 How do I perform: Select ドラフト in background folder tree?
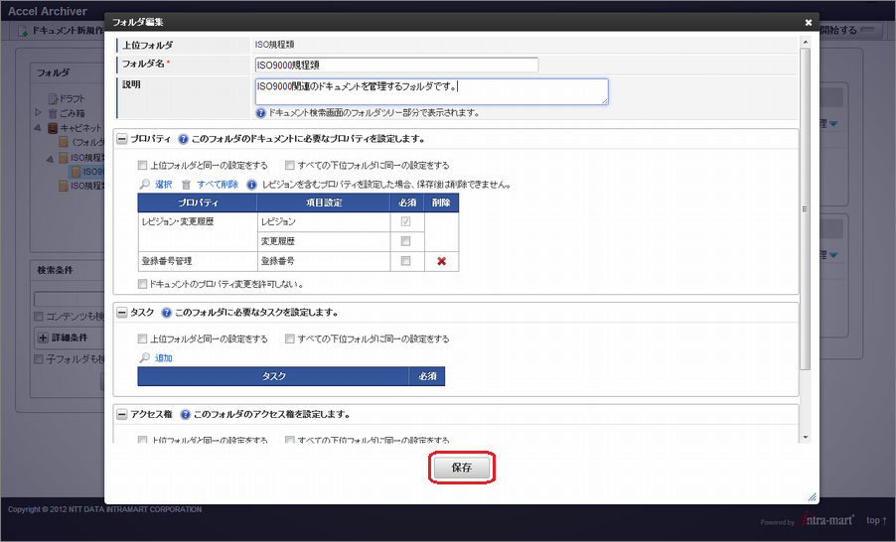pyautogui.click(x=72, y=99)
